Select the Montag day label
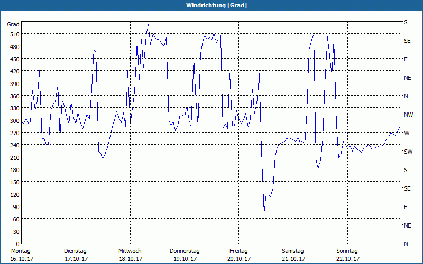423x264 pixels. pyautogui.click(x=21, y=251)
